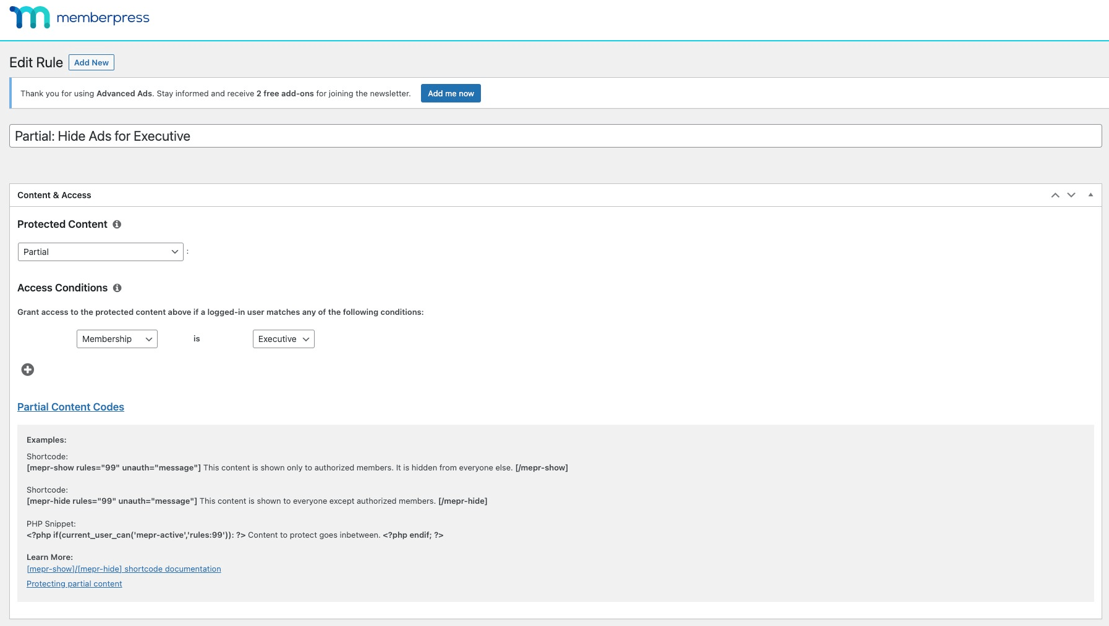1109x626 pixels.
Task: Open the mepr-show/mepr-hide shortcode documentation link
Action: click(124, 569)
